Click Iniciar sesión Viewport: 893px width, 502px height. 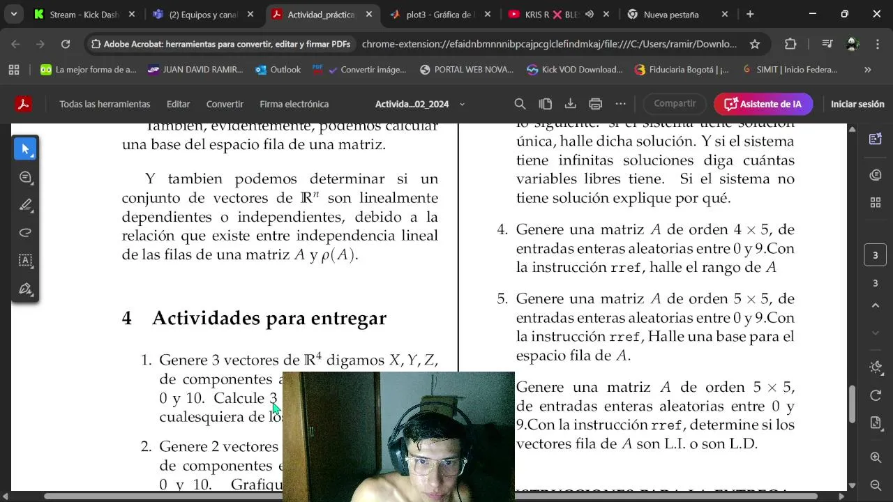[x=857, y=104]
